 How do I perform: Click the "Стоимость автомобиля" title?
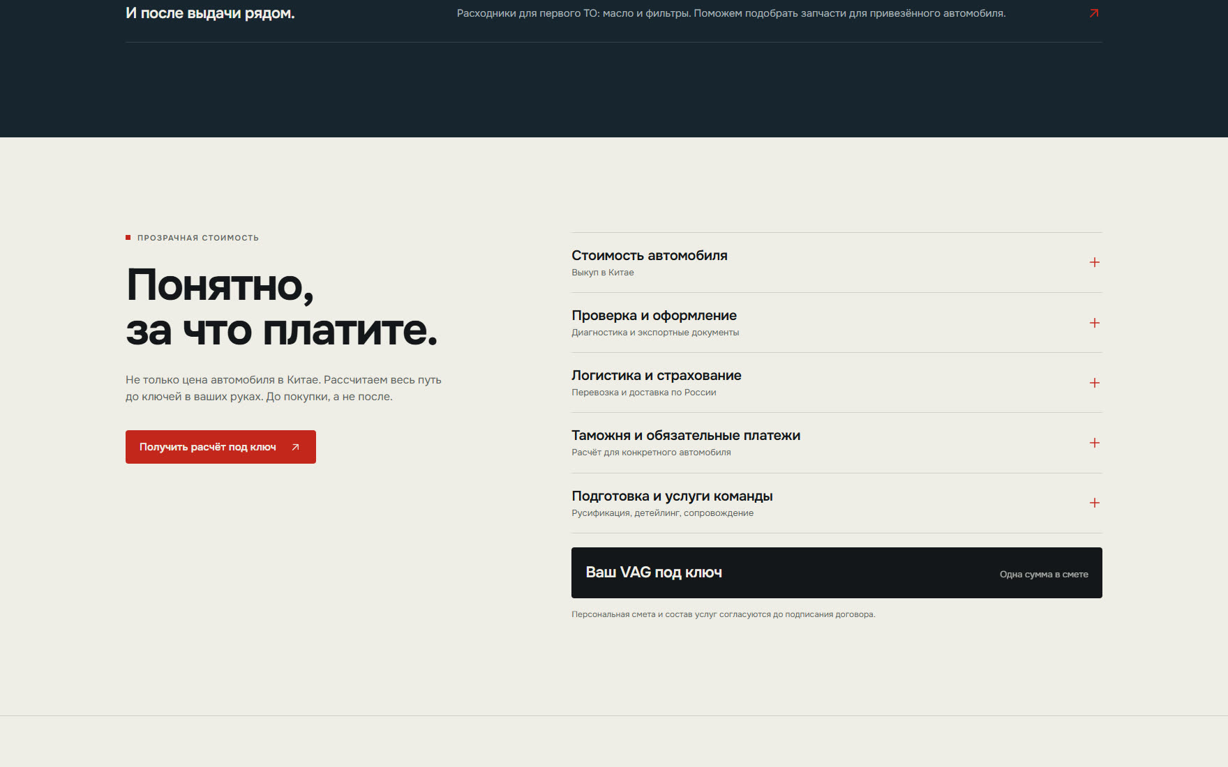point(650,255)
